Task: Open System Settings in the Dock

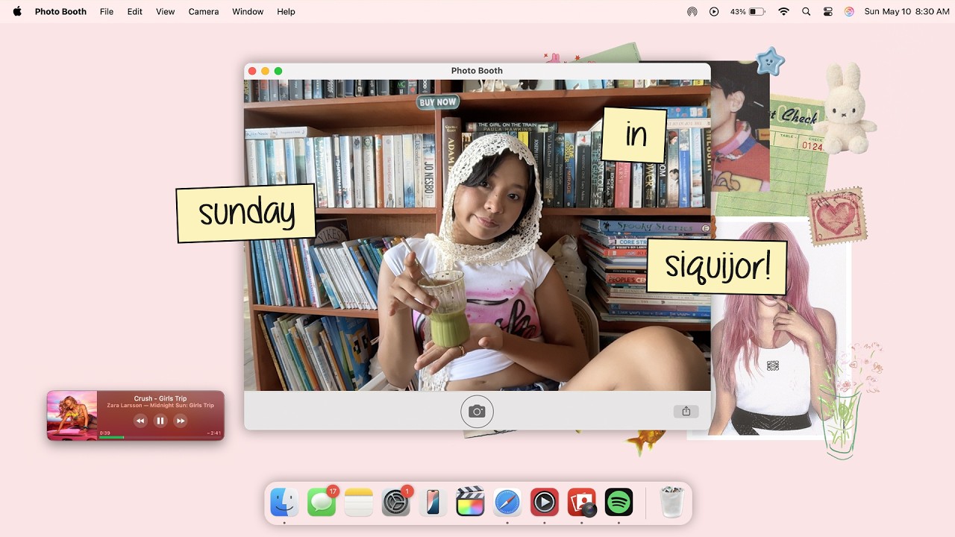Action: click(396, 502)
